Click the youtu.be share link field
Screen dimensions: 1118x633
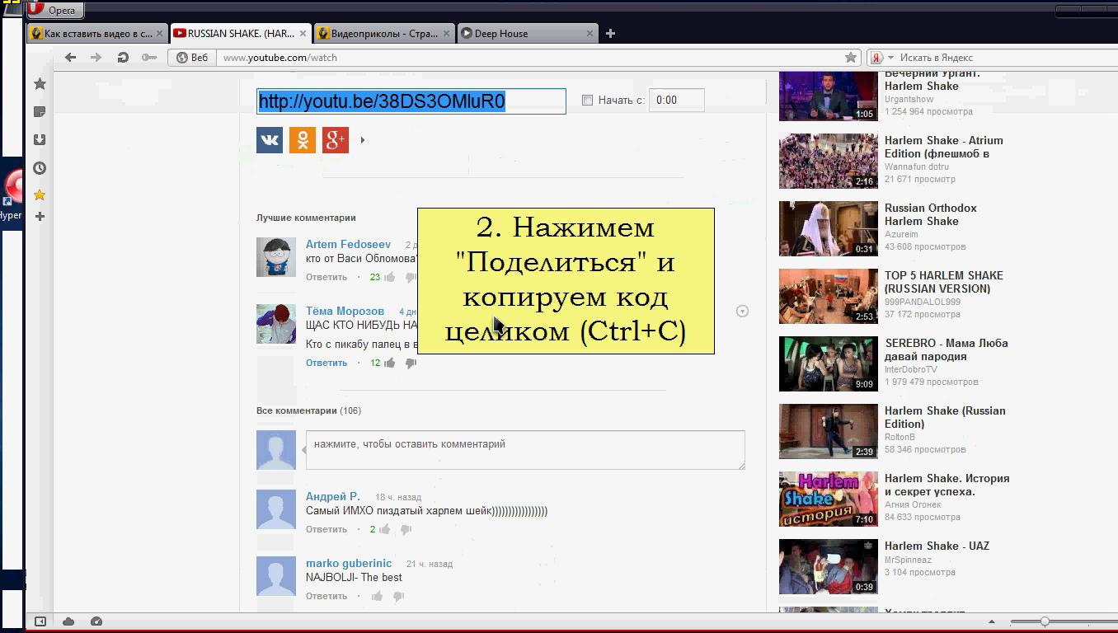coord(411,101)
